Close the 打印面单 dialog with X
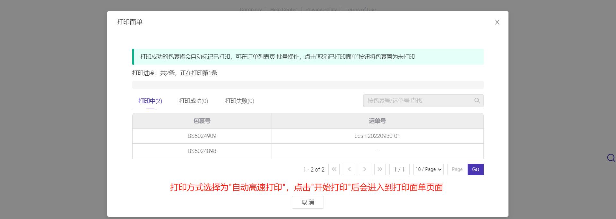 click(497, 22)
